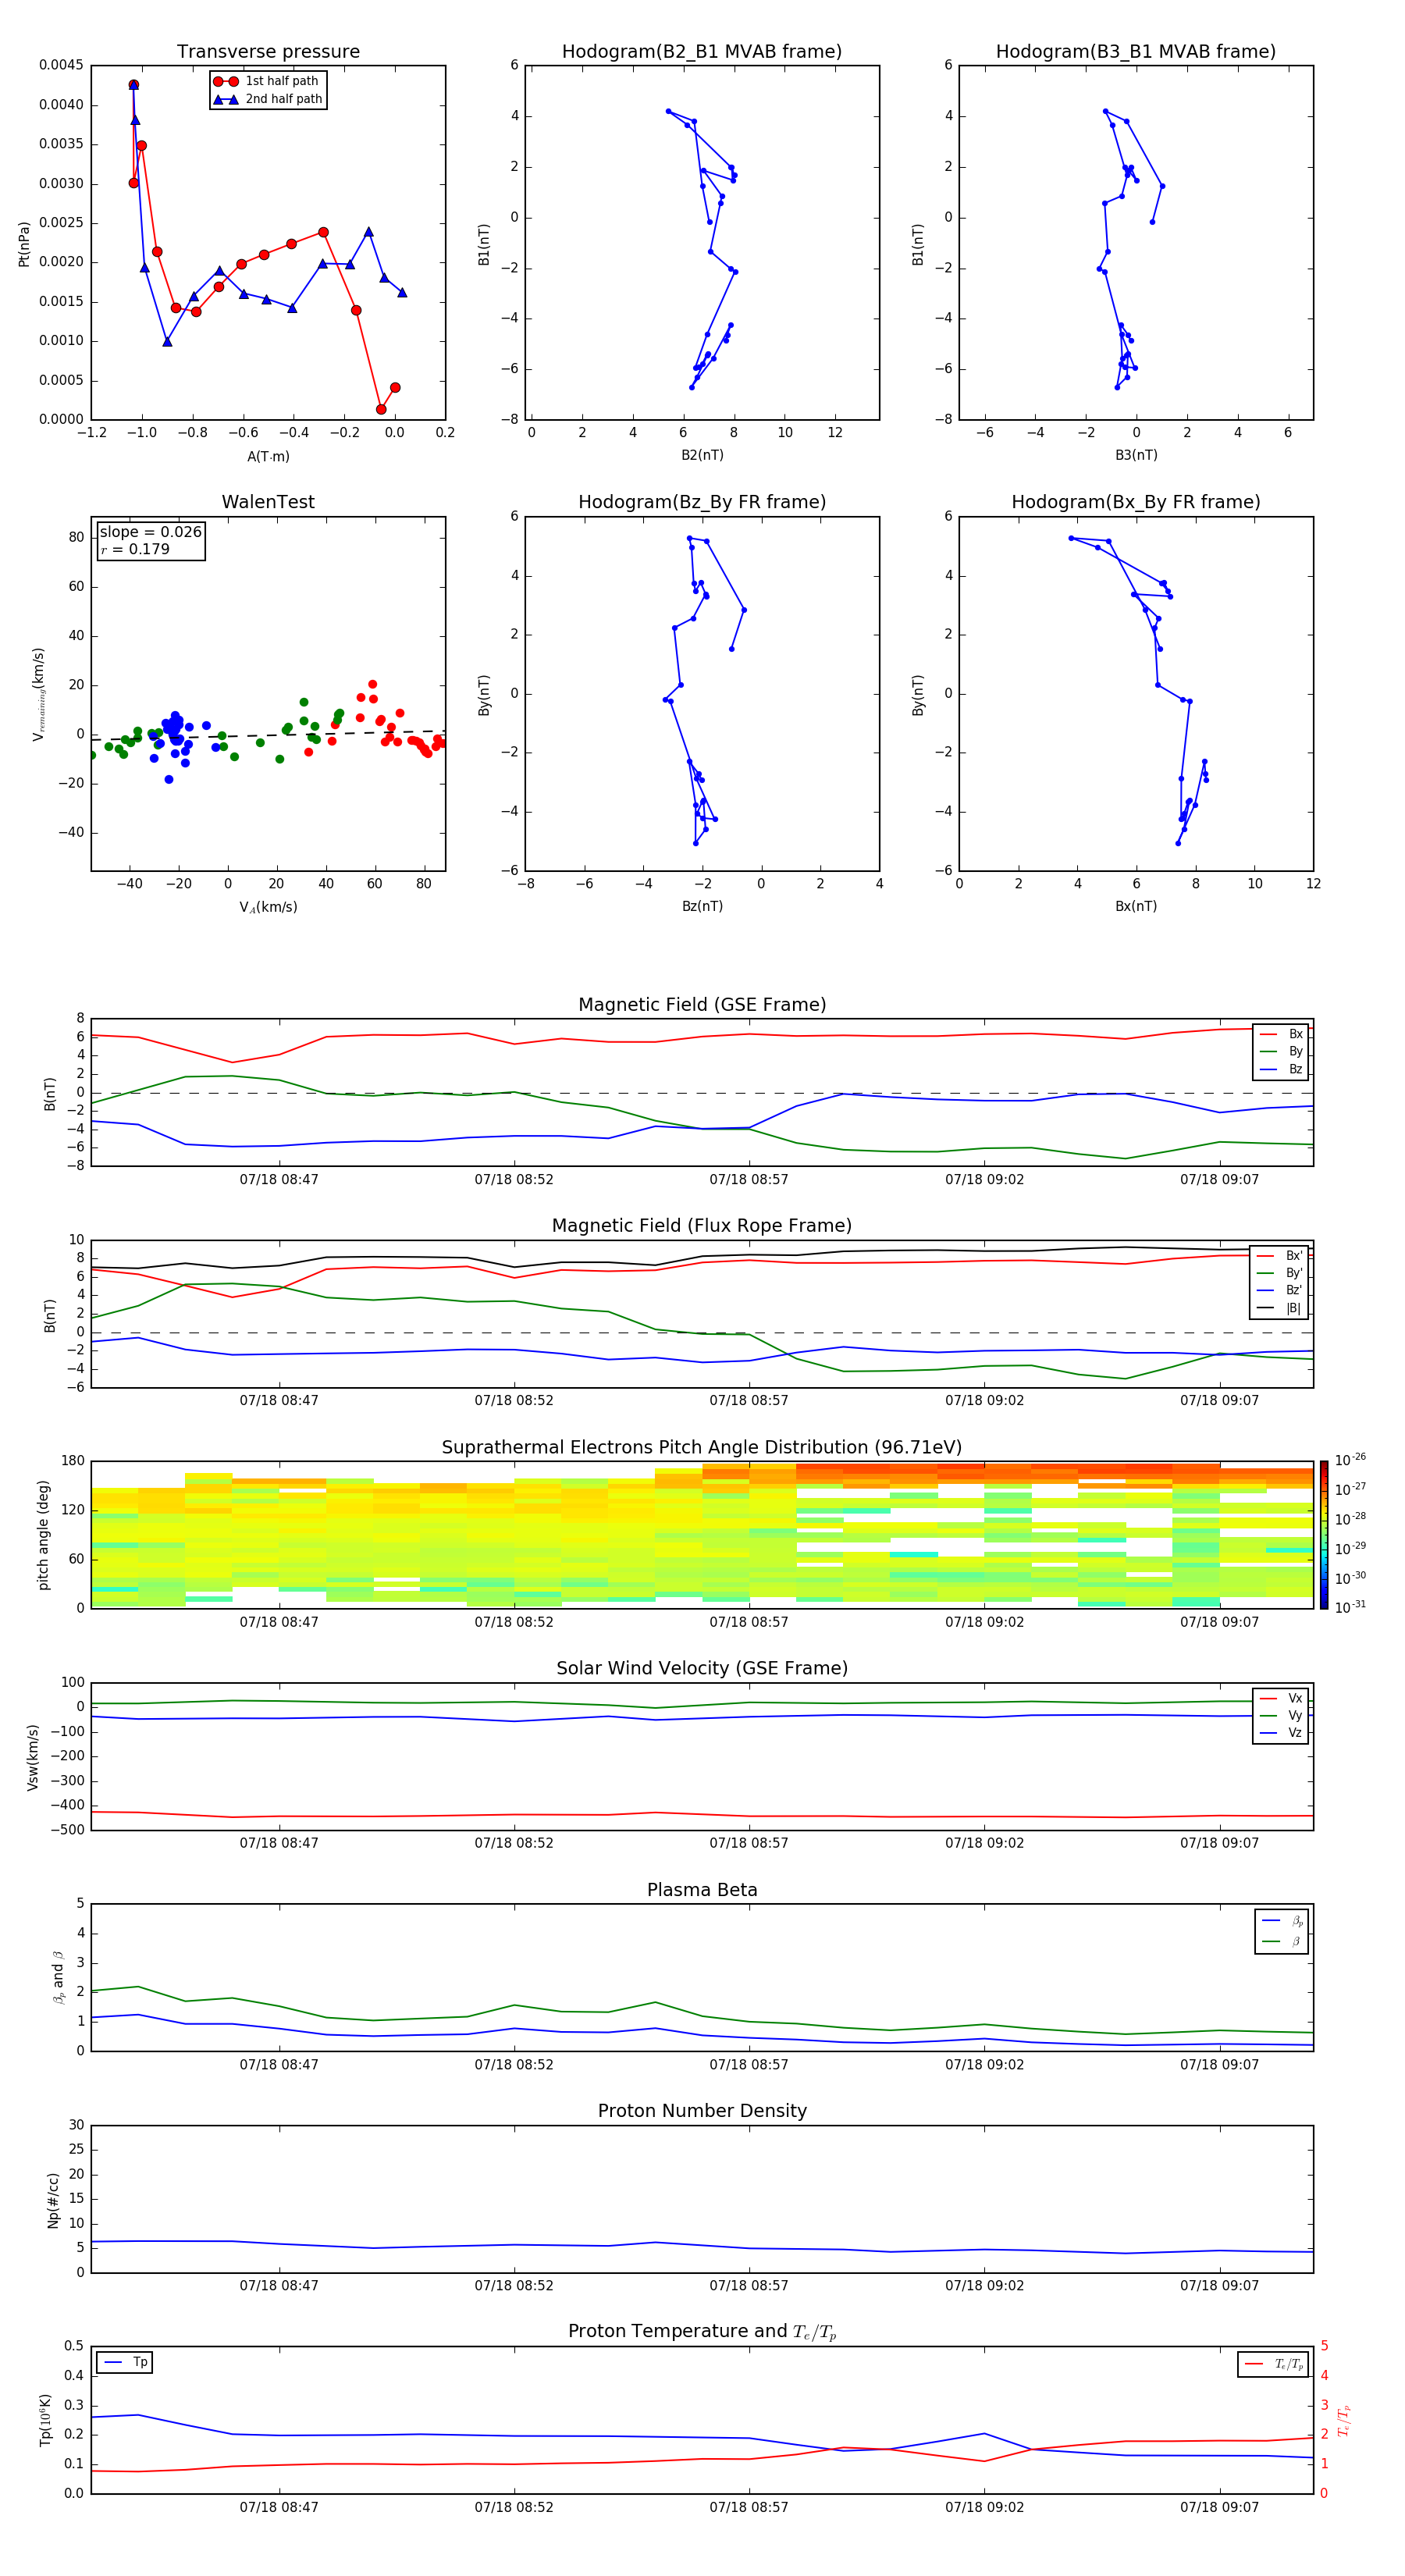Click '07/18 08:52' tick under Plasma Beta panel
The height and width of the screenshot is (2576, 1405).
(514, 2065)
